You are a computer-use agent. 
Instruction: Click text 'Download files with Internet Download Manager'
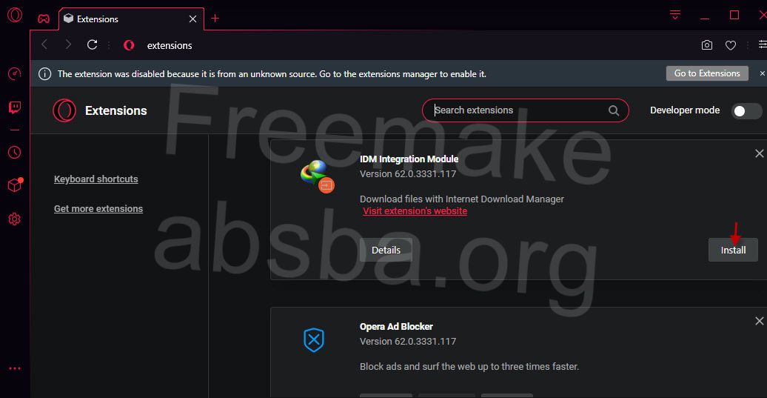pos(462,199)
